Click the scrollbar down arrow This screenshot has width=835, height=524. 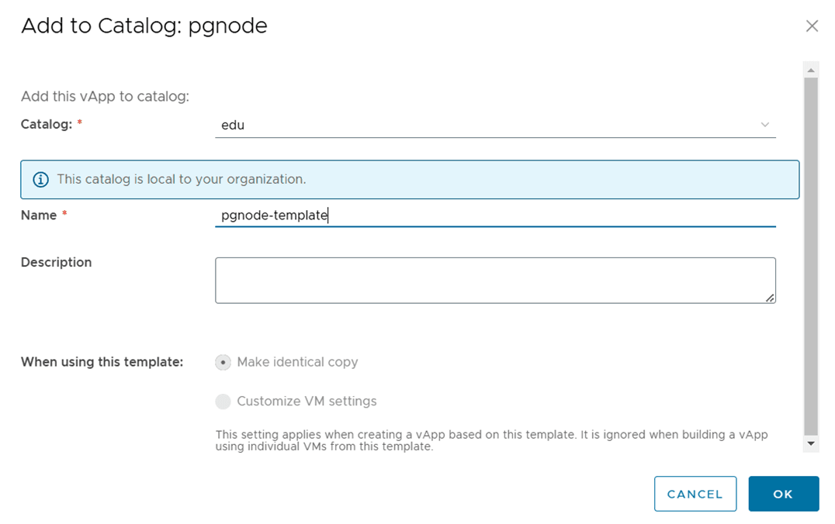point(811,443)
